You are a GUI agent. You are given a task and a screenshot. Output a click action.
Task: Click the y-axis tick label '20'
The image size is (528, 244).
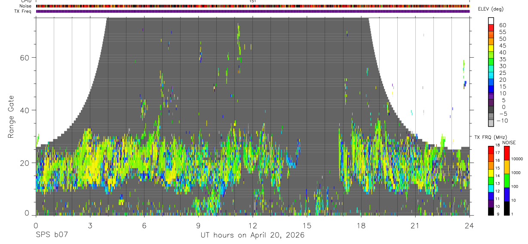(x=26, y=163)
